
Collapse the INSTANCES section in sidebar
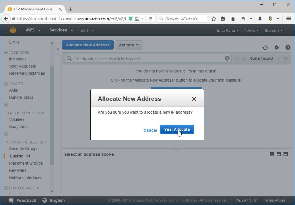(6, 53)
